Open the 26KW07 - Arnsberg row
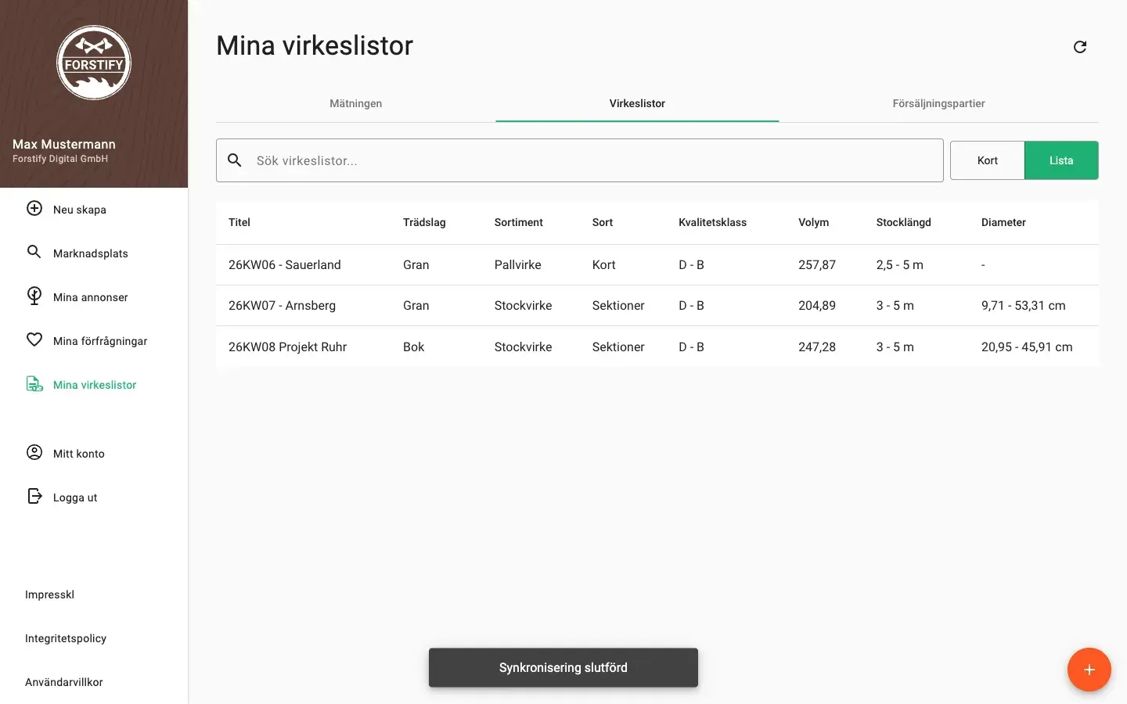Viewport: 1127px width, 704px height. [657, 305]
